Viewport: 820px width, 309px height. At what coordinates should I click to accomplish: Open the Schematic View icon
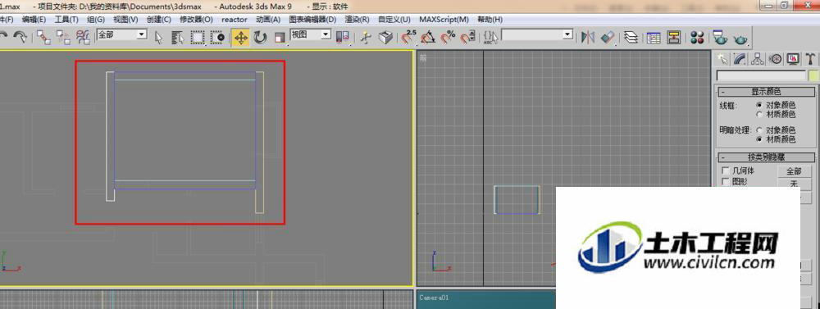(x=674, y=37)
